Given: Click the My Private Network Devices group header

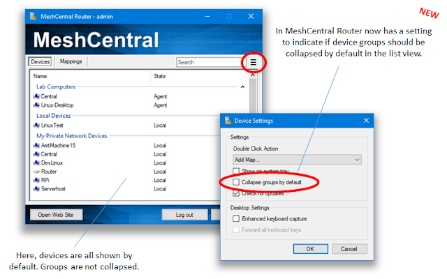Looking at the screenshot, I should [x=72, y=136].
